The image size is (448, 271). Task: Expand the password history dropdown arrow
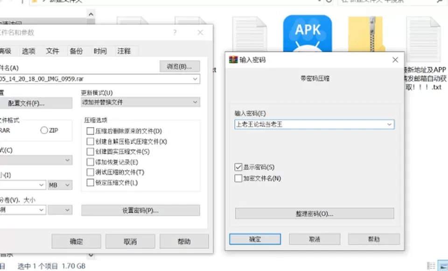[389, 124]
